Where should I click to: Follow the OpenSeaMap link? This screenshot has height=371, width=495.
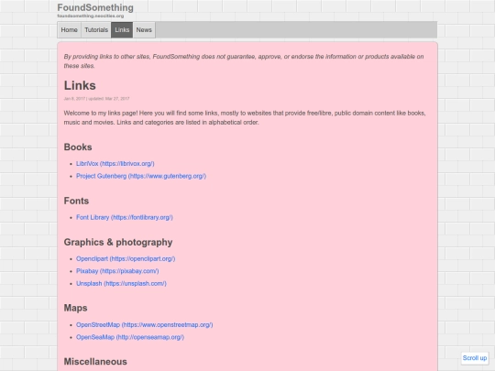pyautogui.click(x=130, y=337)
